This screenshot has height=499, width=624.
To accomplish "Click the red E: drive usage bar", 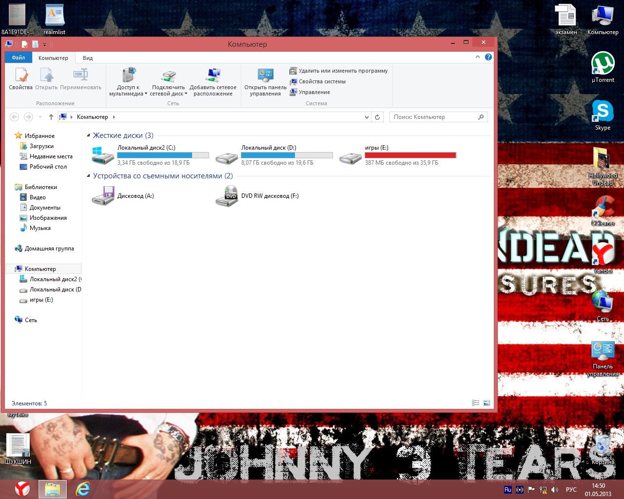I will click(410, 155).
